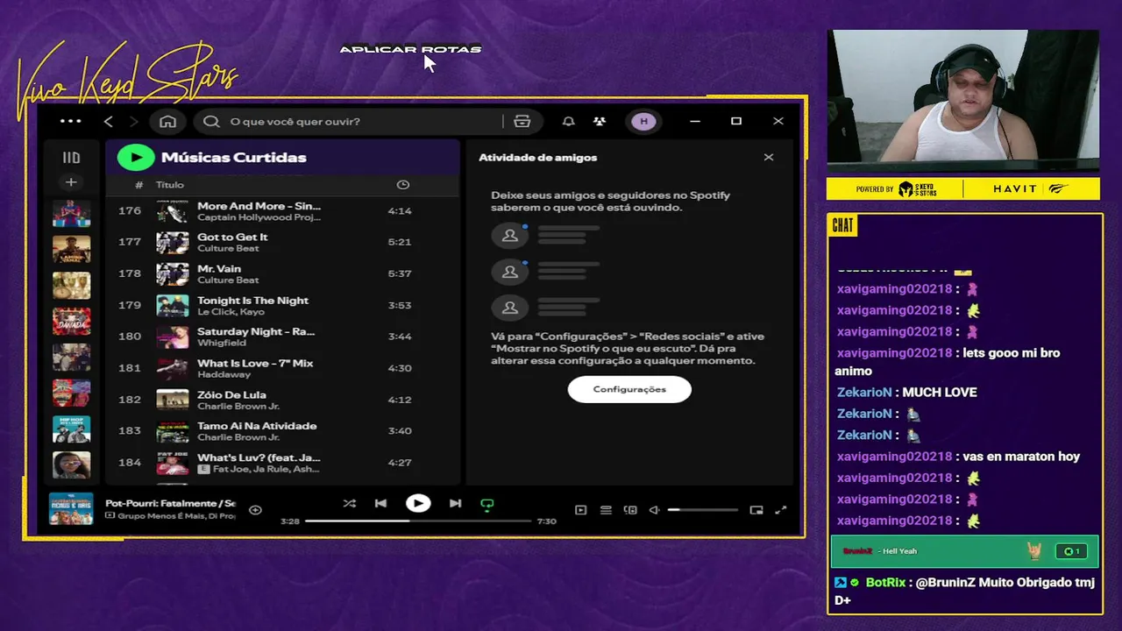
Task: Select song Tonight Is The Night
Action: [282, 306]
